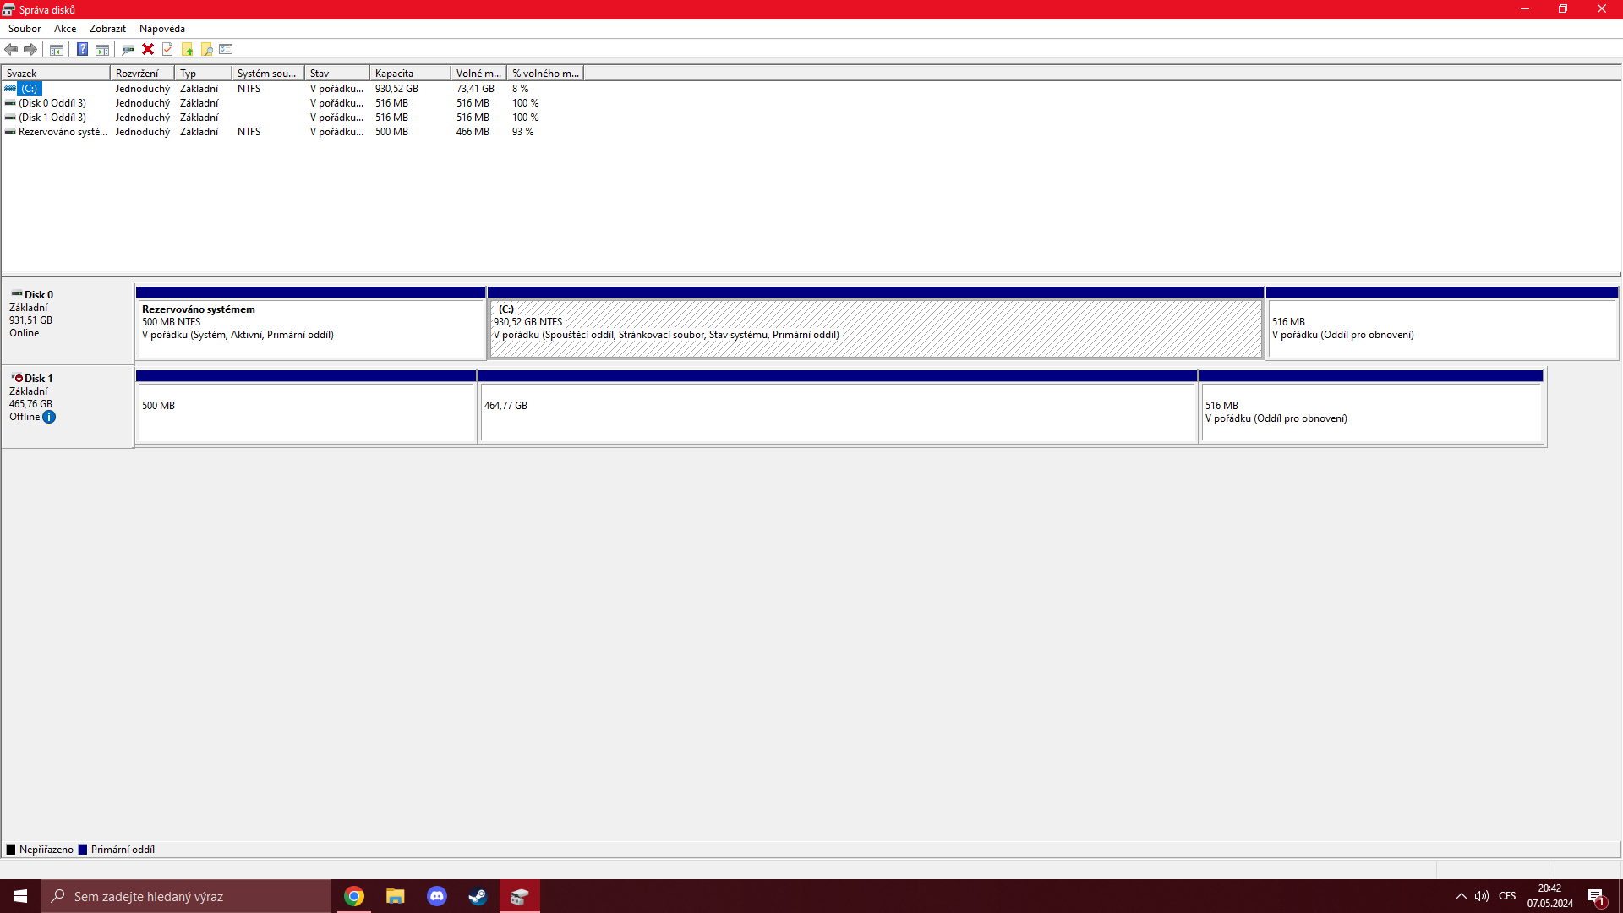Screen dimensions: 1623x913
Task: Click the folder with green arrow icon
Action: pyautogui.click(x=187, y=49)
